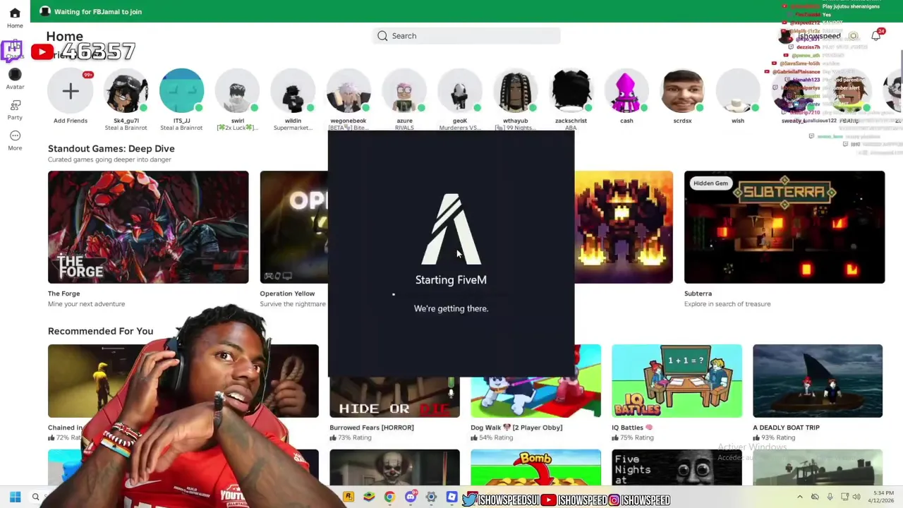Open the notifications bell icon

875,36
